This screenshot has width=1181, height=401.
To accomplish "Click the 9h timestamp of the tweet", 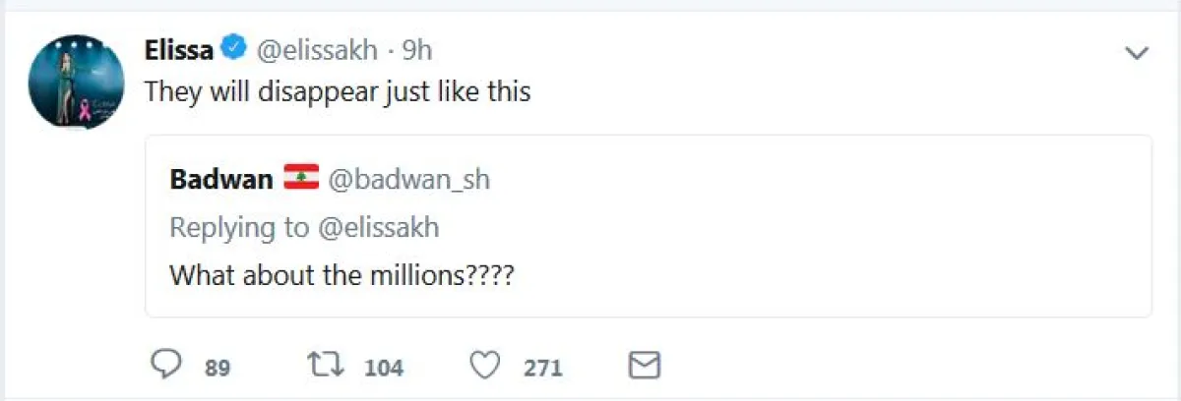I will click(x=416, y=49).
